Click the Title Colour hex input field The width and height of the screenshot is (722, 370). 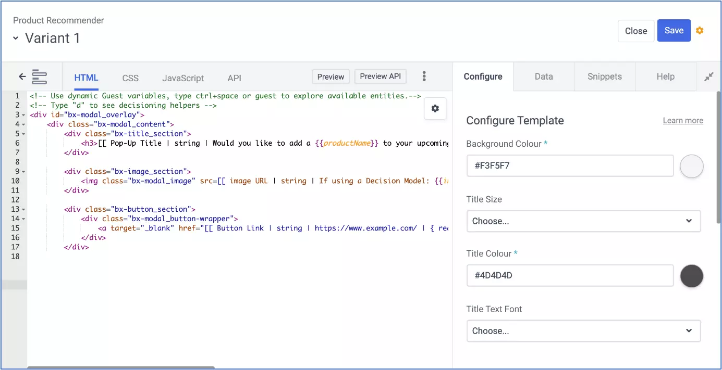(570, 276)
